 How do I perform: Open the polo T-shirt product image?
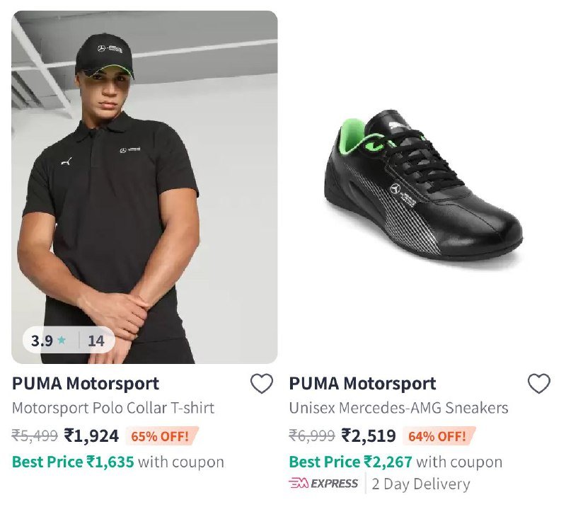click(144, 187)
